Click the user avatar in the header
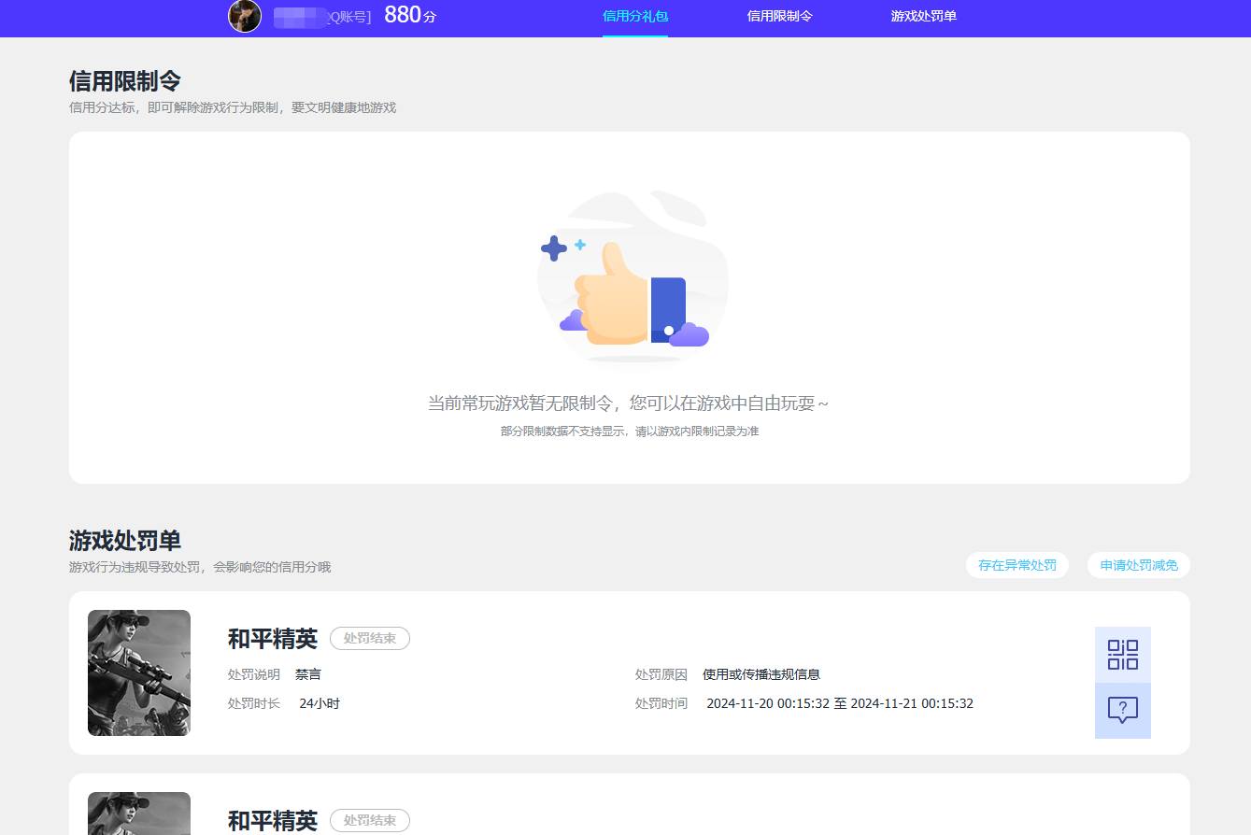The width and height of the screenshot is (1251, 835). 245,16
